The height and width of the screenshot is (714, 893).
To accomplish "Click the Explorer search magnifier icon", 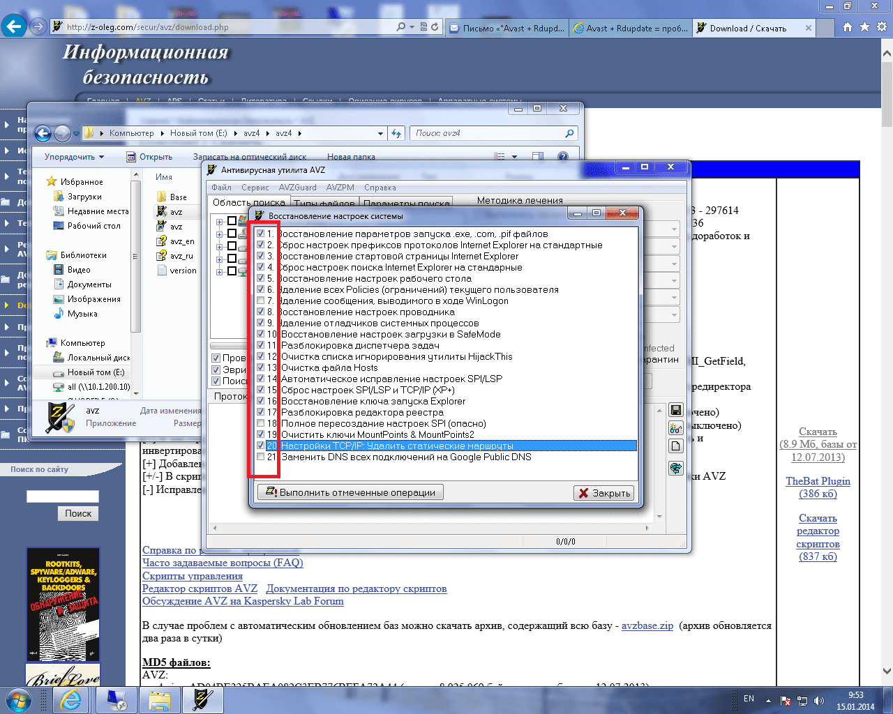I will tap(569, 133).
